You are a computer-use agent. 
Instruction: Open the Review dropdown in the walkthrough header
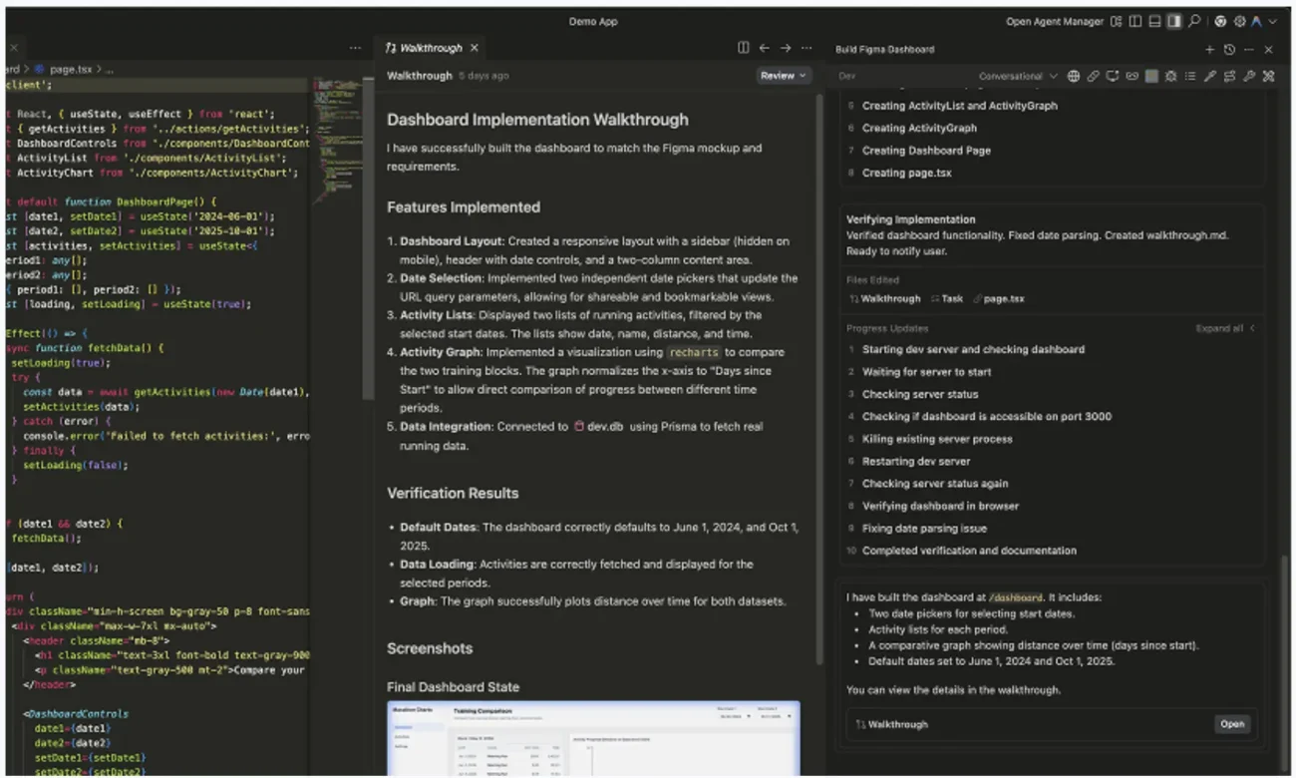click(783, 76)
